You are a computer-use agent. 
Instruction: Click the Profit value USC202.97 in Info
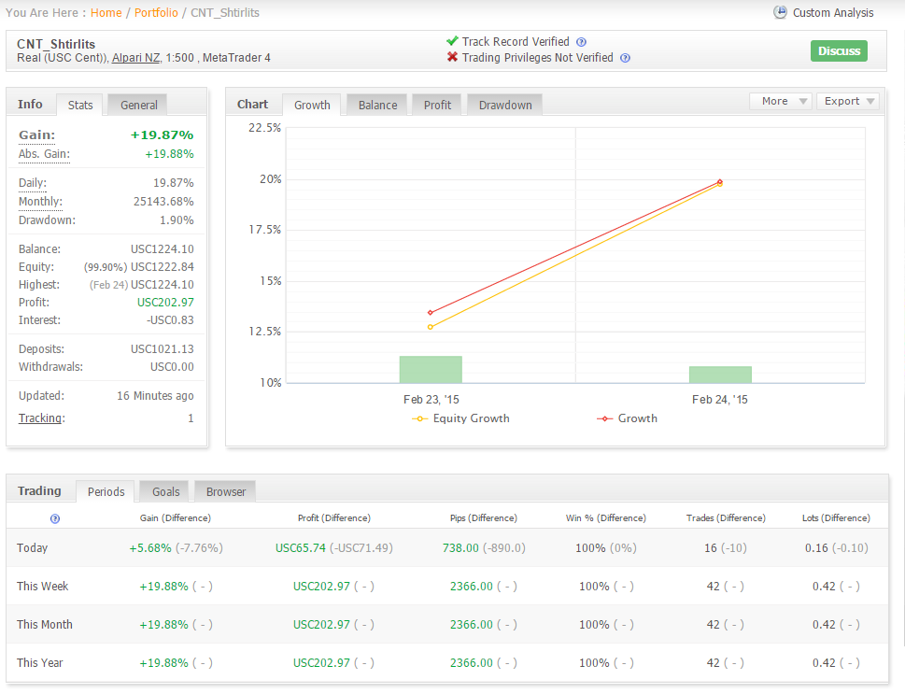coord(165,303)
